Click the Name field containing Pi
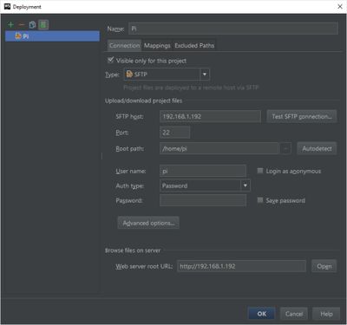 [x=233, y=29]
